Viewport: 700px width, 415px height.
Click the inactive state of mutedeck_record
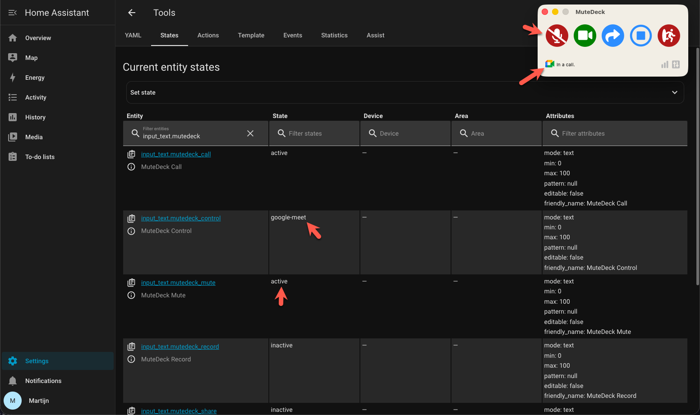(x=281, y=345)
